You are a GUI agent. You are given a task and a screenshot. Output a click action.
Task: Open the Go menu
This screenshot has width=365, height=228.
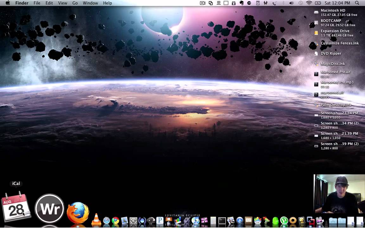pos(75,3)
